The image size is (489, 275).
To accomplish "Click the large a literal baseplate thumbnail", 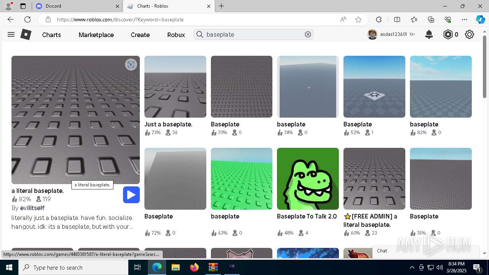I will (76, 120).
